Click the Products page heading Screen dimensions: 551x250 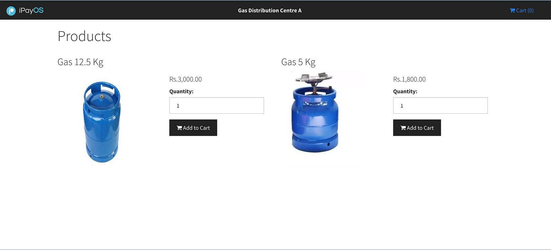point(84,36)
